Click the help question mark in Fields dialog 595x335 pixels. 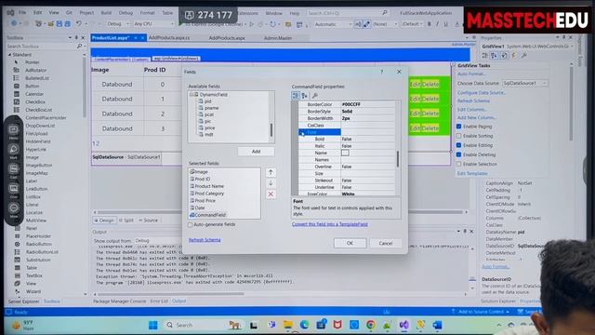(382, 72)
